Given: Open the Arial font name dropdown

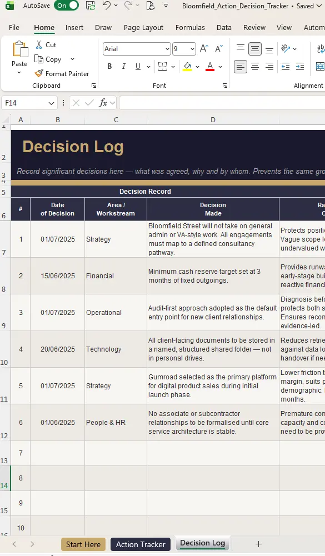Looking at the screenshot, I should point(167,49).
